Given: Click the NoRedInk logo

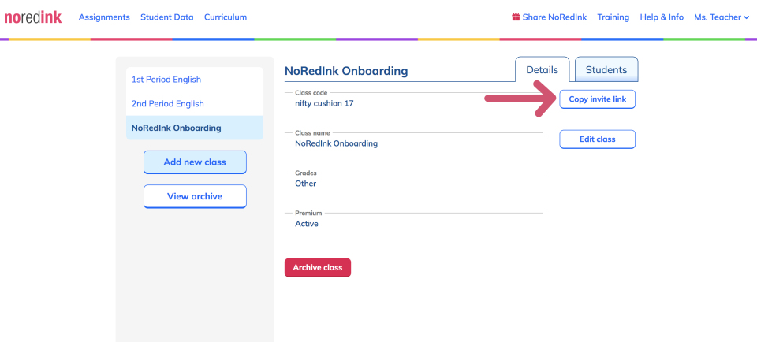Looking at the screenshot, I should point(33,17).
